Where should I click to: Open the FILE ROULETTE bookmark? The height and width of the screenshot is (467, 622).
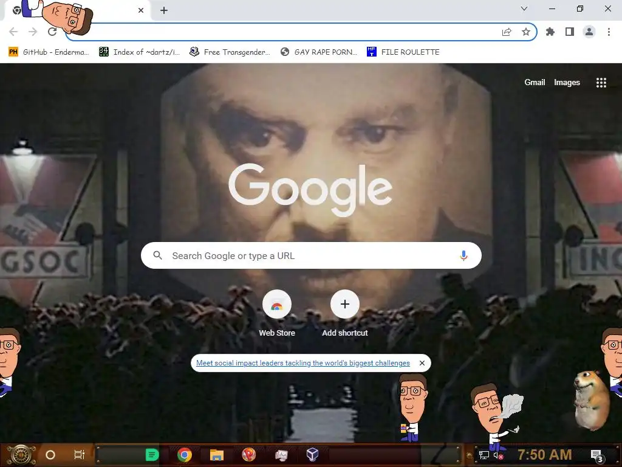[x=403, y=52]
